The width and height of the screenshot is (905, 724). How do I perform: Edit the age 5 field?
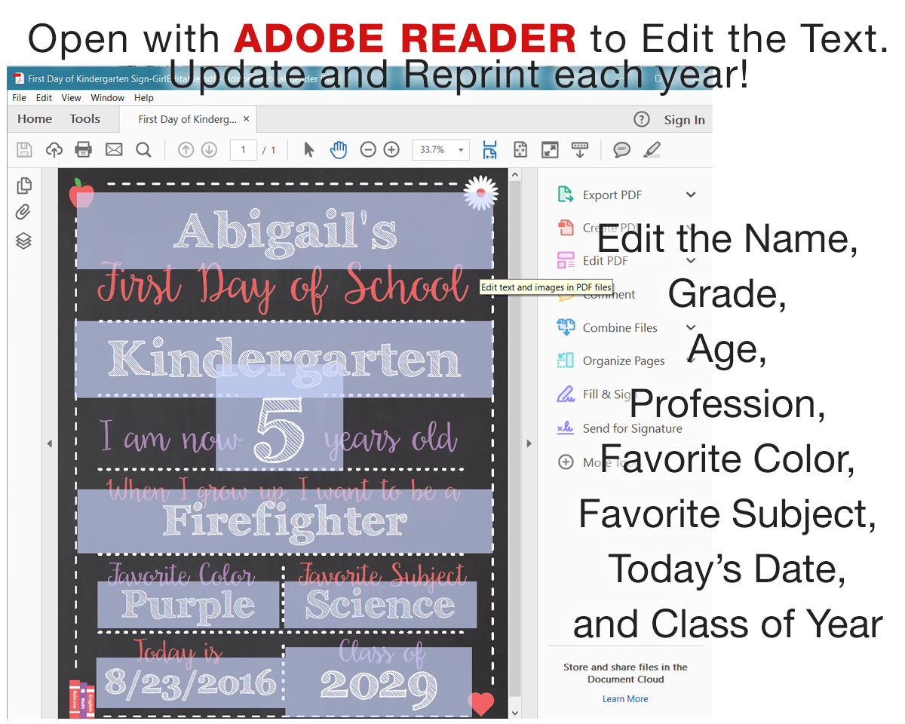280,418
